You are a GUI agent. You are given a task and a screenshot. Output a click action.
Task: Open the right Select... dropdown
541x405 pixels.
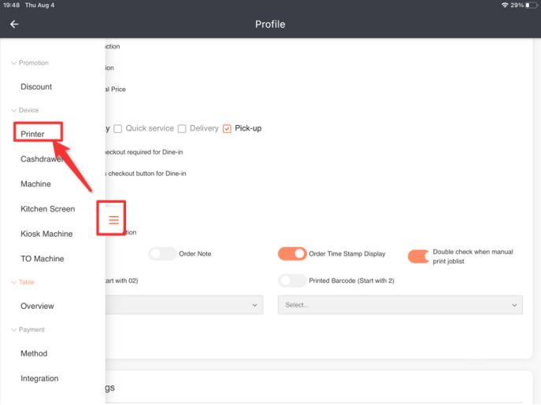click(400, 305)
